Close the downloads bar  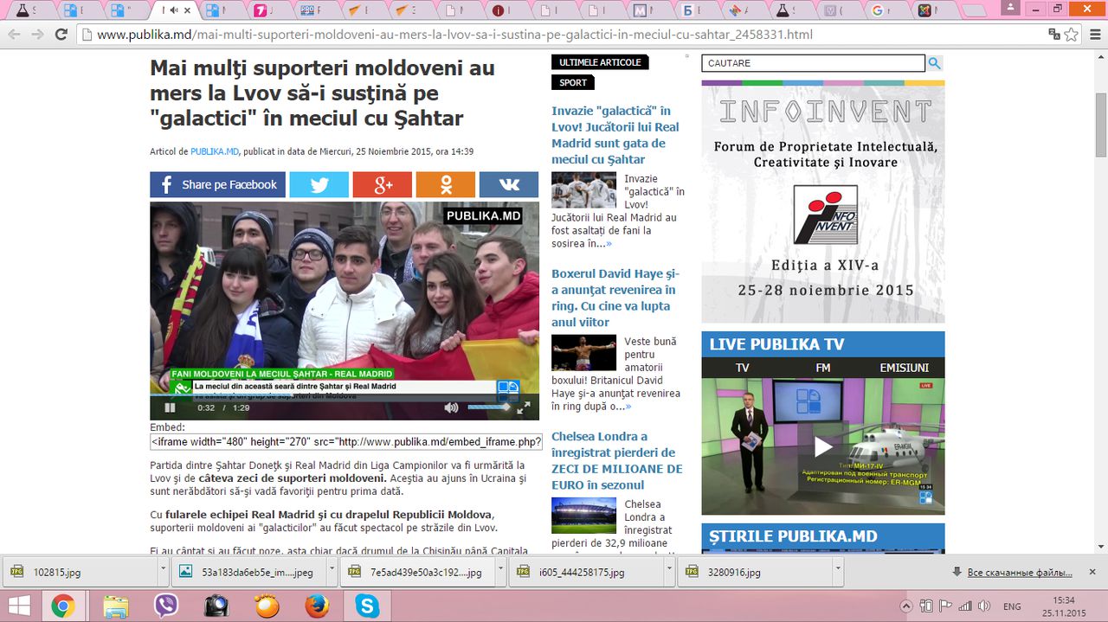point(1092,572)
